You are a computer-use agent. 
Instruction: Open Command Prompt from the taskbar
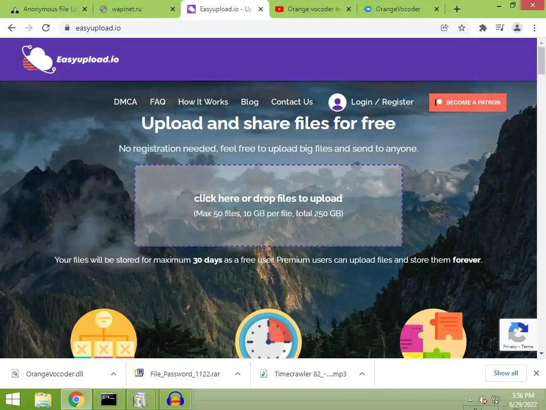click(109, 399)
